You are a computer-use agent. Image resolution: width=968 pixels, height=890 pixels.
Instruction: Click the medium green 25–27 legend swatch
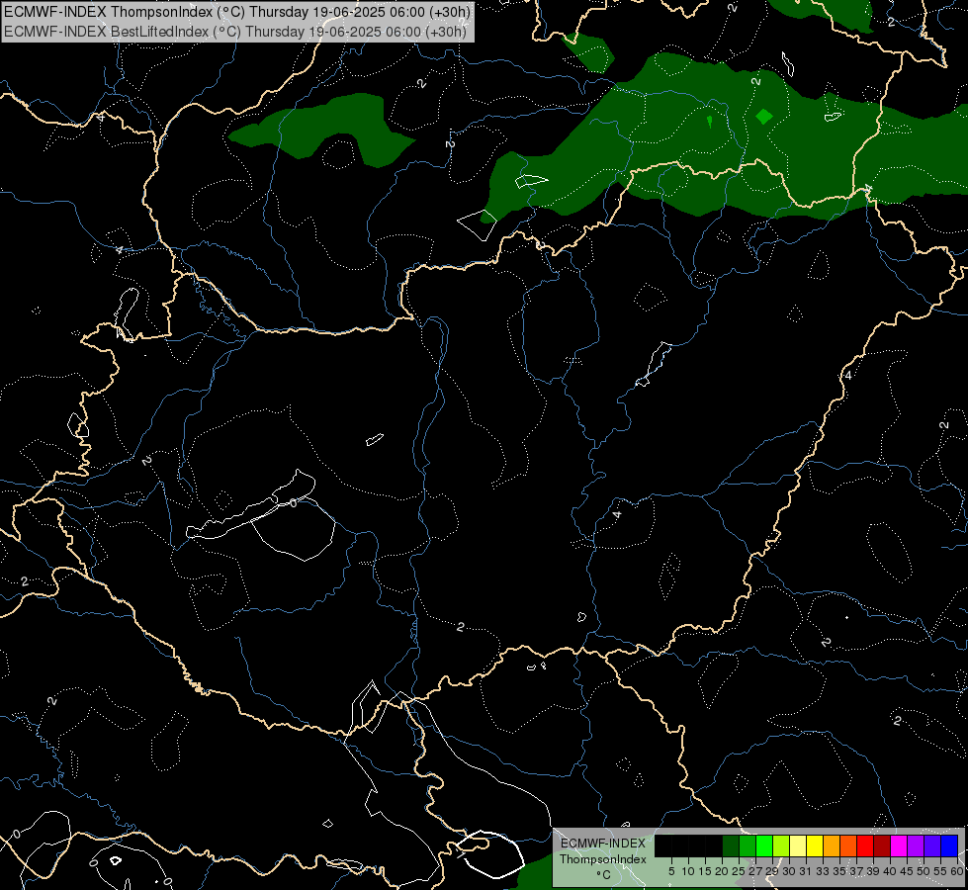(x=748, y=845)
